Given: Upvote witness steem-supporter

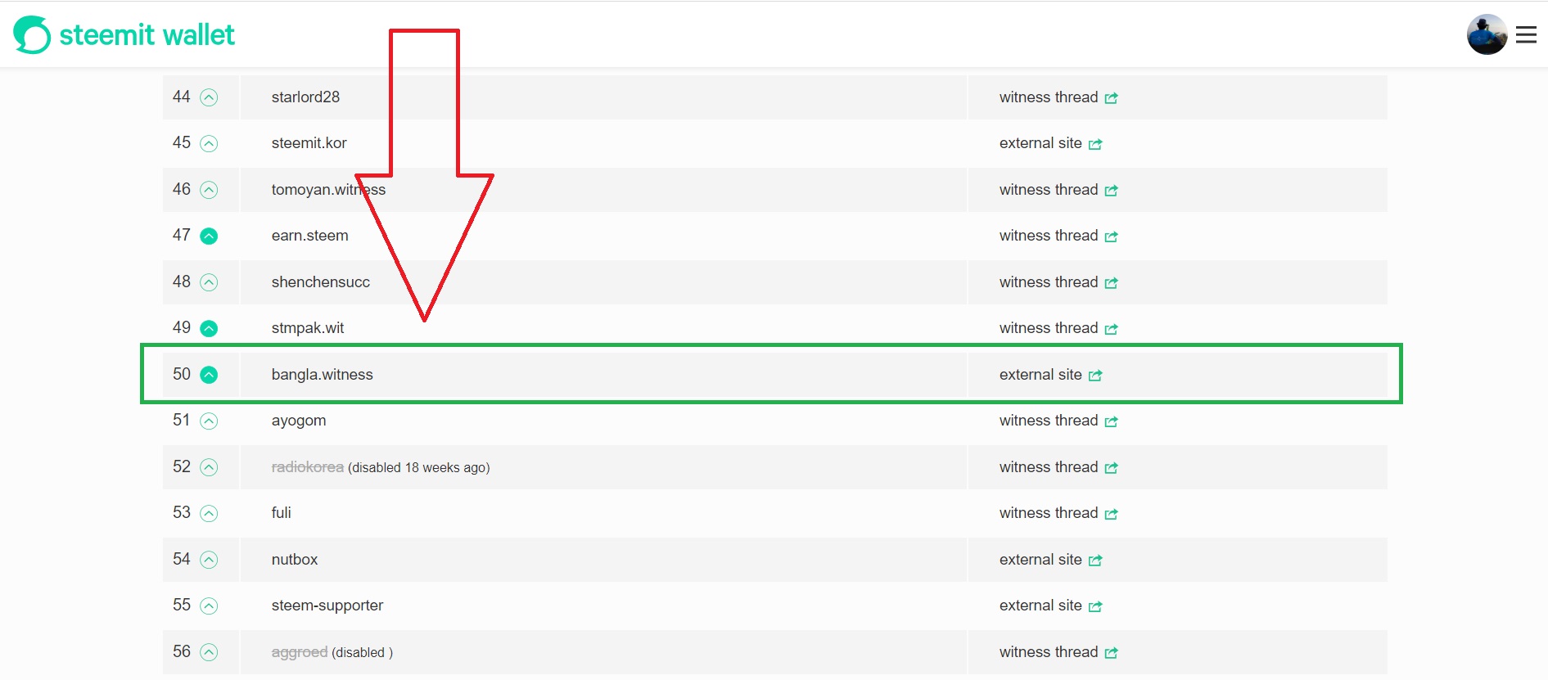Looking at the screenshot, I should point(210,606).
